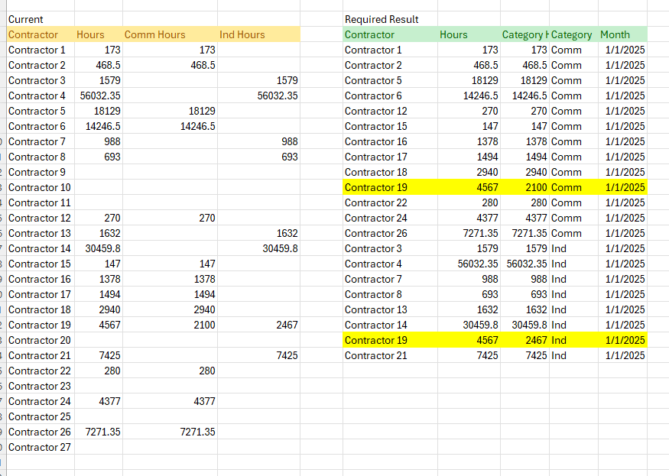The width and height of the screenshot is (669, 476).
Task: Select Contractor 27 in the Current table
Action: 39,447
